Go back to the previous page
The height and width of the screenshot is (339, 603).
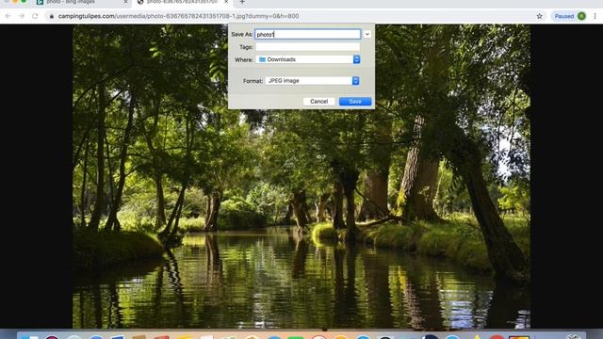8,16
